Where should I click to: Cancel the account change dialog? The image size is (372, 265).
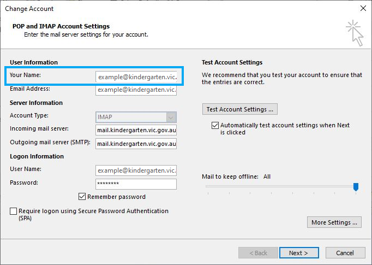pyautogui.click(x=345, y=252)
